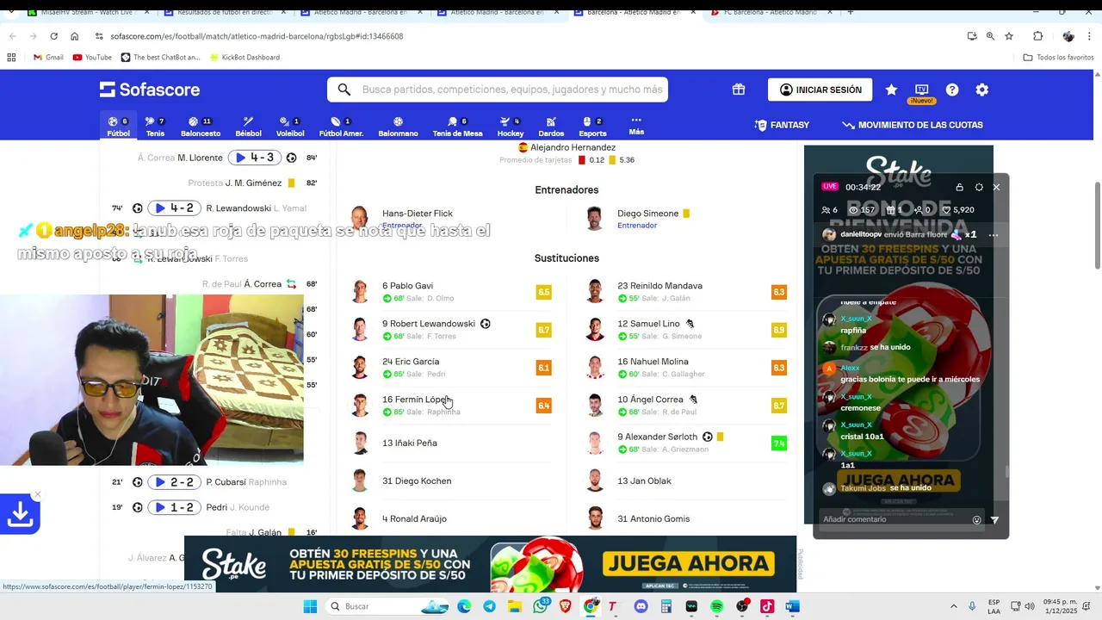This screenshot has width=1102, height=620.
Task: Open the FANTASY section
Action: coord(782,125)
